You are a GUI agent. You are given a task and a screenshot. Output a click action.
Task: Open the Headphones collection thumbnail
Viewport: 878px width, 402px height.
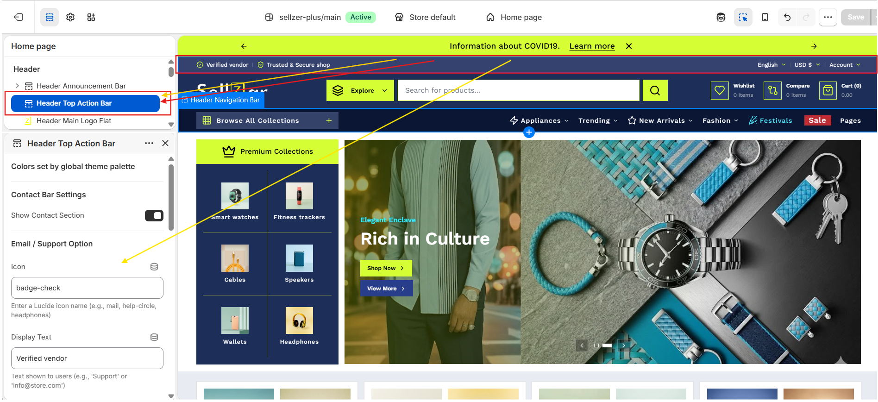point(299,320)
